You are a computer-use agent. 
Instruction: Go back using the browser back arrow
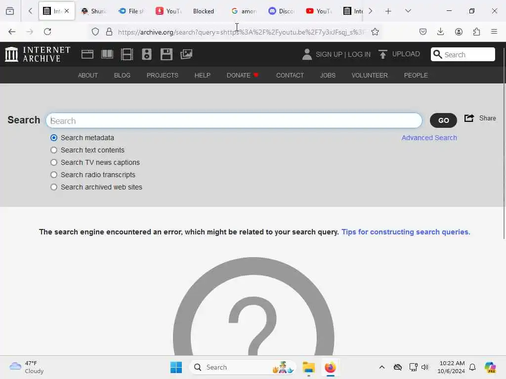pos(12,32)
